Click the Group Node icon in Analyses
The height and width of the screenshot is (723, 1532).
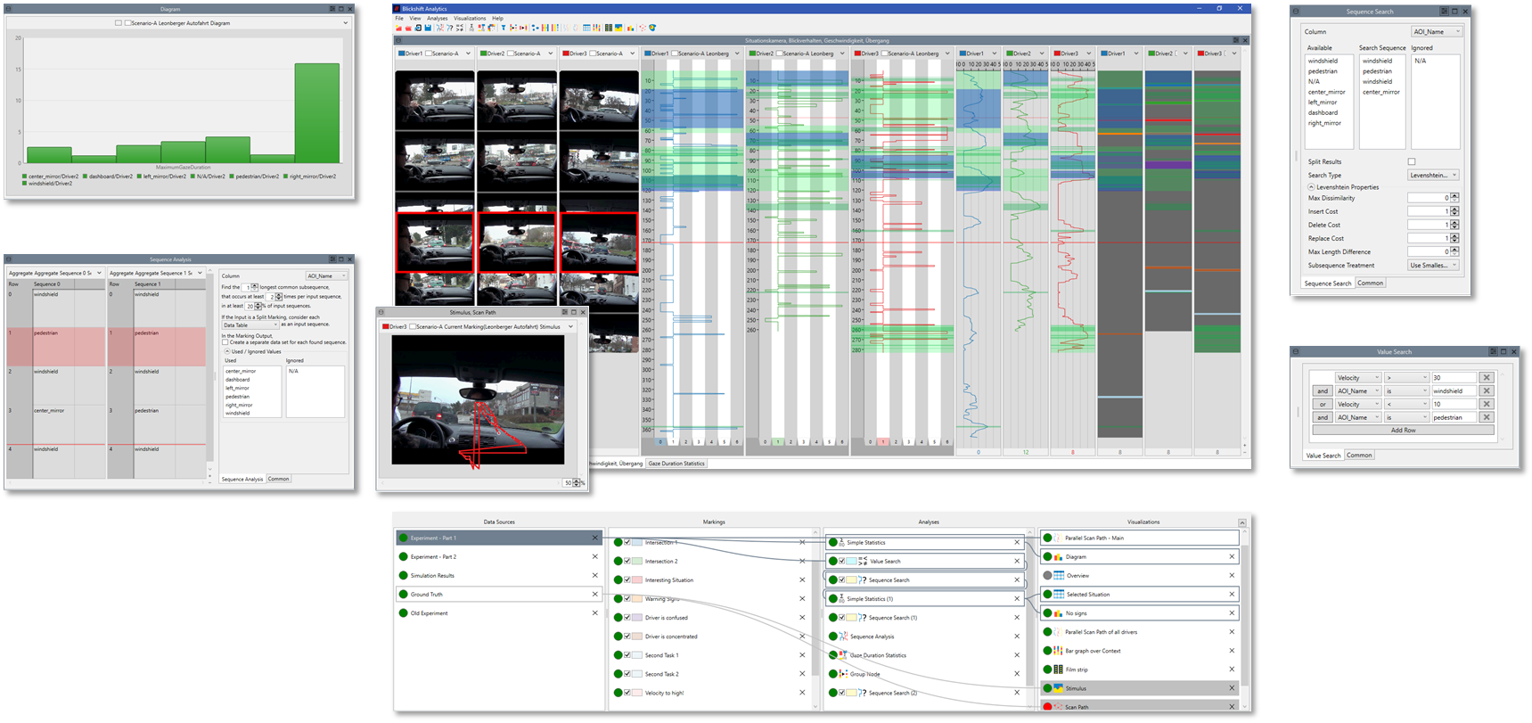coord(843,673)
